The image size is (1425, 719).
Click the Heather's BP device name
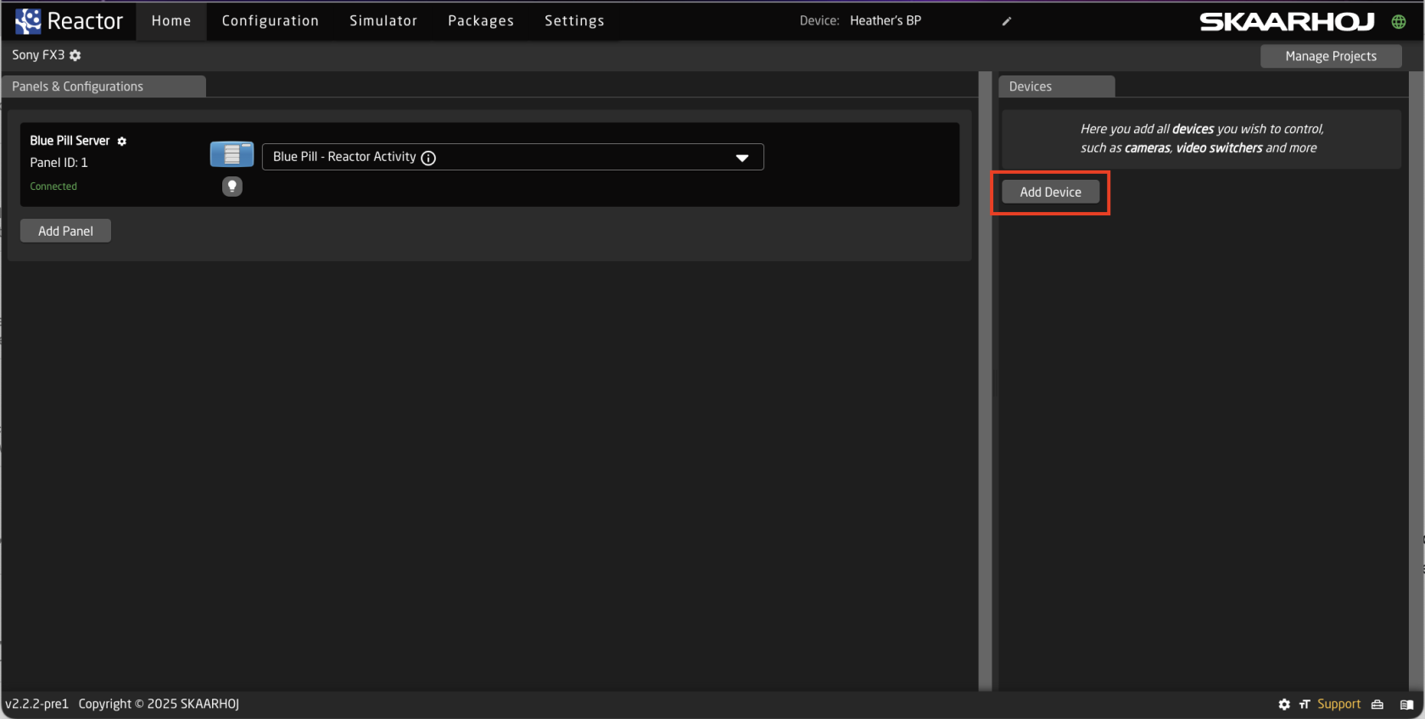pyautogui.click(x=886, y=21)
